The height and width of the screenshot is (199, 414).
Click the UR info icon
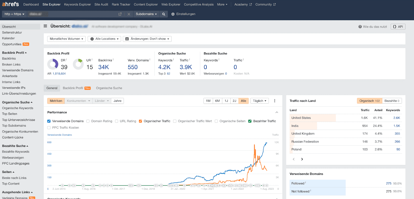coord(92,60)
